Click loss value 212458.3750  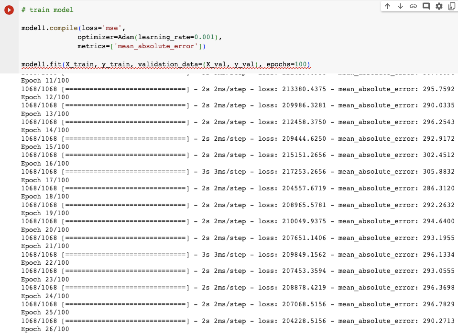click(304, 122)
